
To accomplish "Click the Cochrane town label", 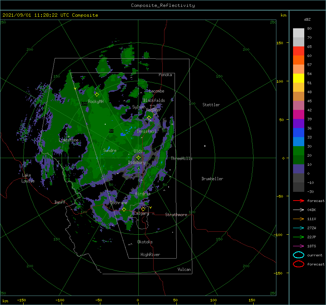I will tap(118, 203).
